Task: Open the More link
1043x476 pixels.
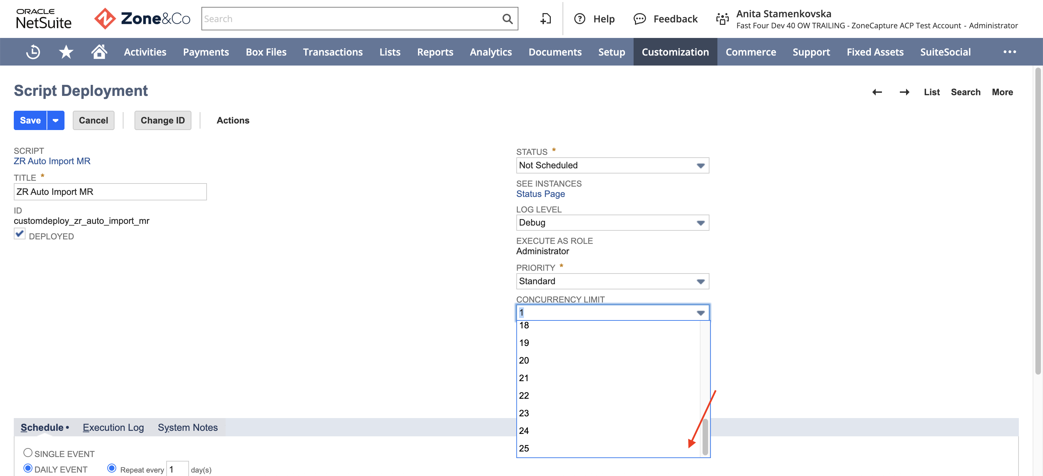Action: pos(1002,92)
